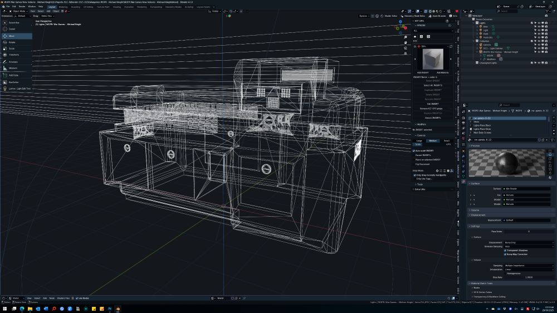Screen dimensions: 557x313
Task: Disable Transparent Shadows checkbox
Action: coord(505,250)
